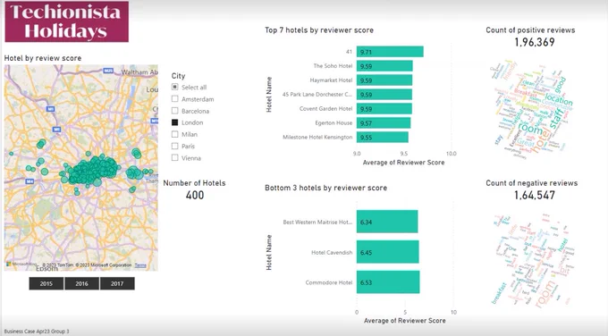Click the M4 road marker on map
This screenshot has height=336, width=608.
[30, 181]
